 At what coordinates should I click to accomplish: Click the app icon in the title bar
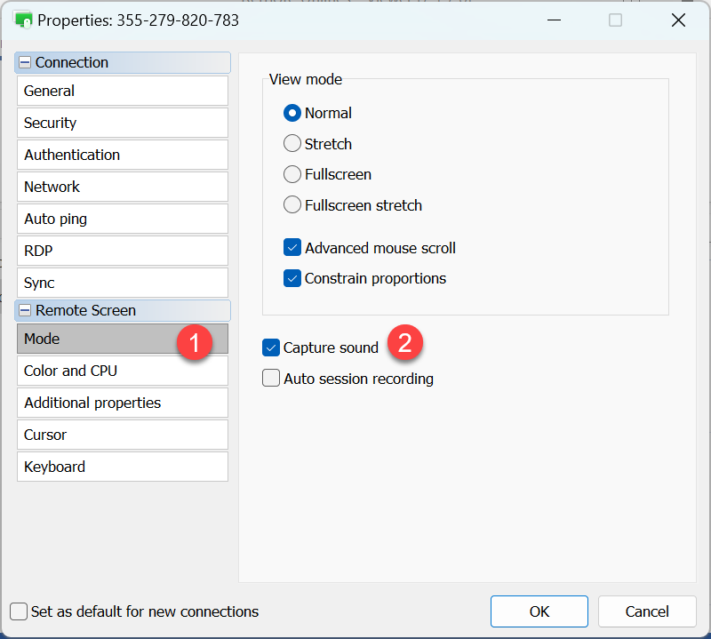click(x=24, y=20)
